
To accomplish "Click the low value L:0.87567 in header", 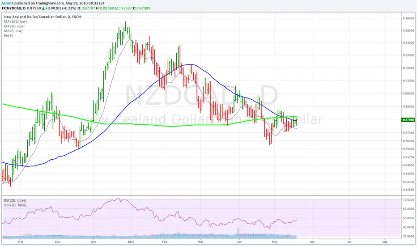I will pos(123,8).
